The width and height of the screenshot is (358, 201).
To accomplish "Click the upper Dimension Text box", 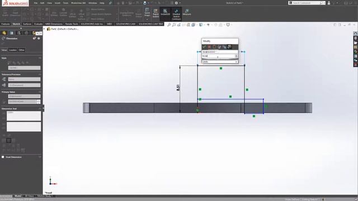I will pyautogui.click(x=23, y=116).
